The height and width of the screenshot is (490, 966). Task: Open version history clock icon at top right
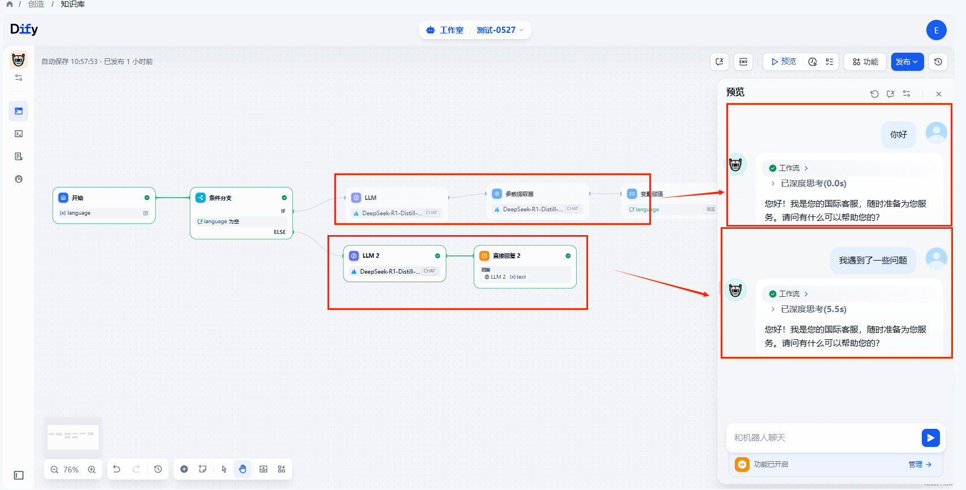click(938, 62)
